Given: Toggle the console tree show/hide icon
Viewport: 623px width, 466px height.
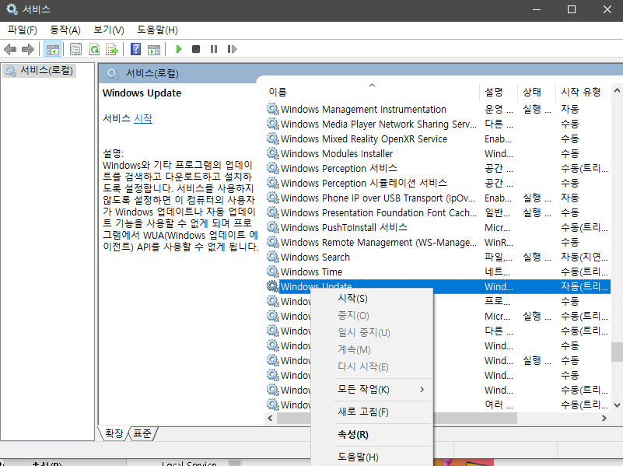Looking at the screenshot, I should point(52,49).
